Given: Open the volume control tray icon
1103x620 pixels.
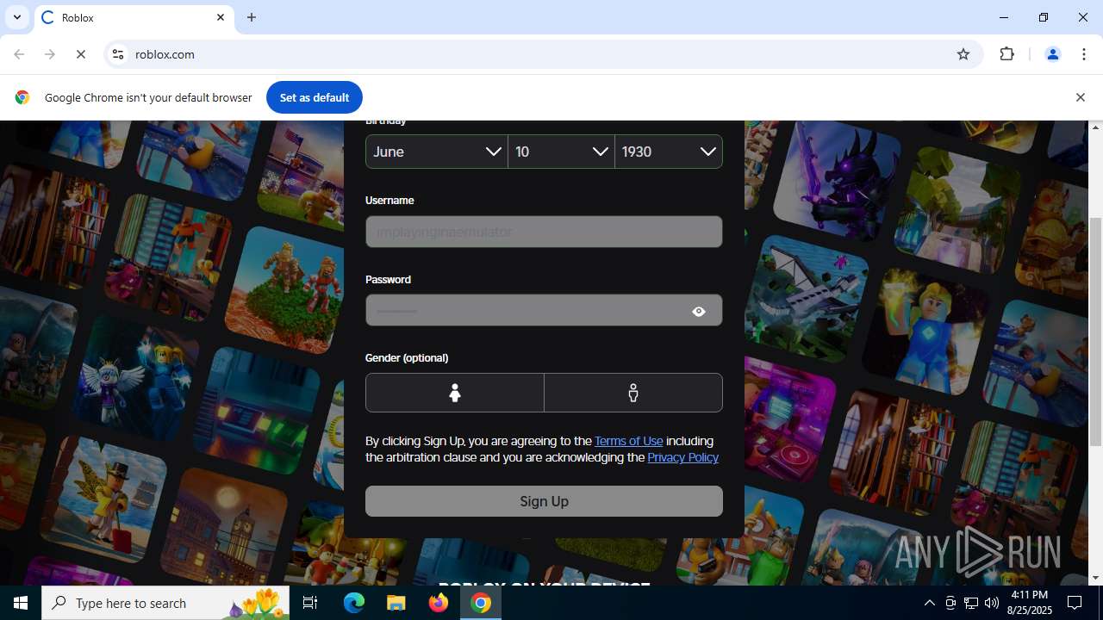Looking at the screenshot, I should [991, 603].
